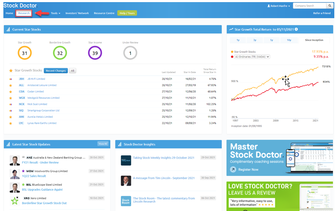
Task: Click the Help / Tours button
Action: [127, 13]
